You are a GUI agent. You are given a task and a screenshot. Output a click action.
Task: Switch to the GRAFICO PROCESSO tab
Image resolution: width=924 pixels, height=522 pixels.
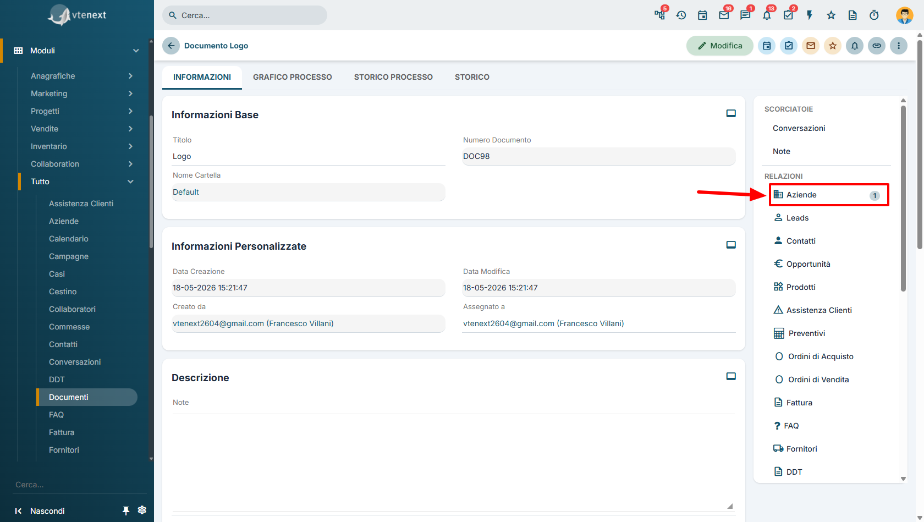pyautogui.click(x=293, y=77)
